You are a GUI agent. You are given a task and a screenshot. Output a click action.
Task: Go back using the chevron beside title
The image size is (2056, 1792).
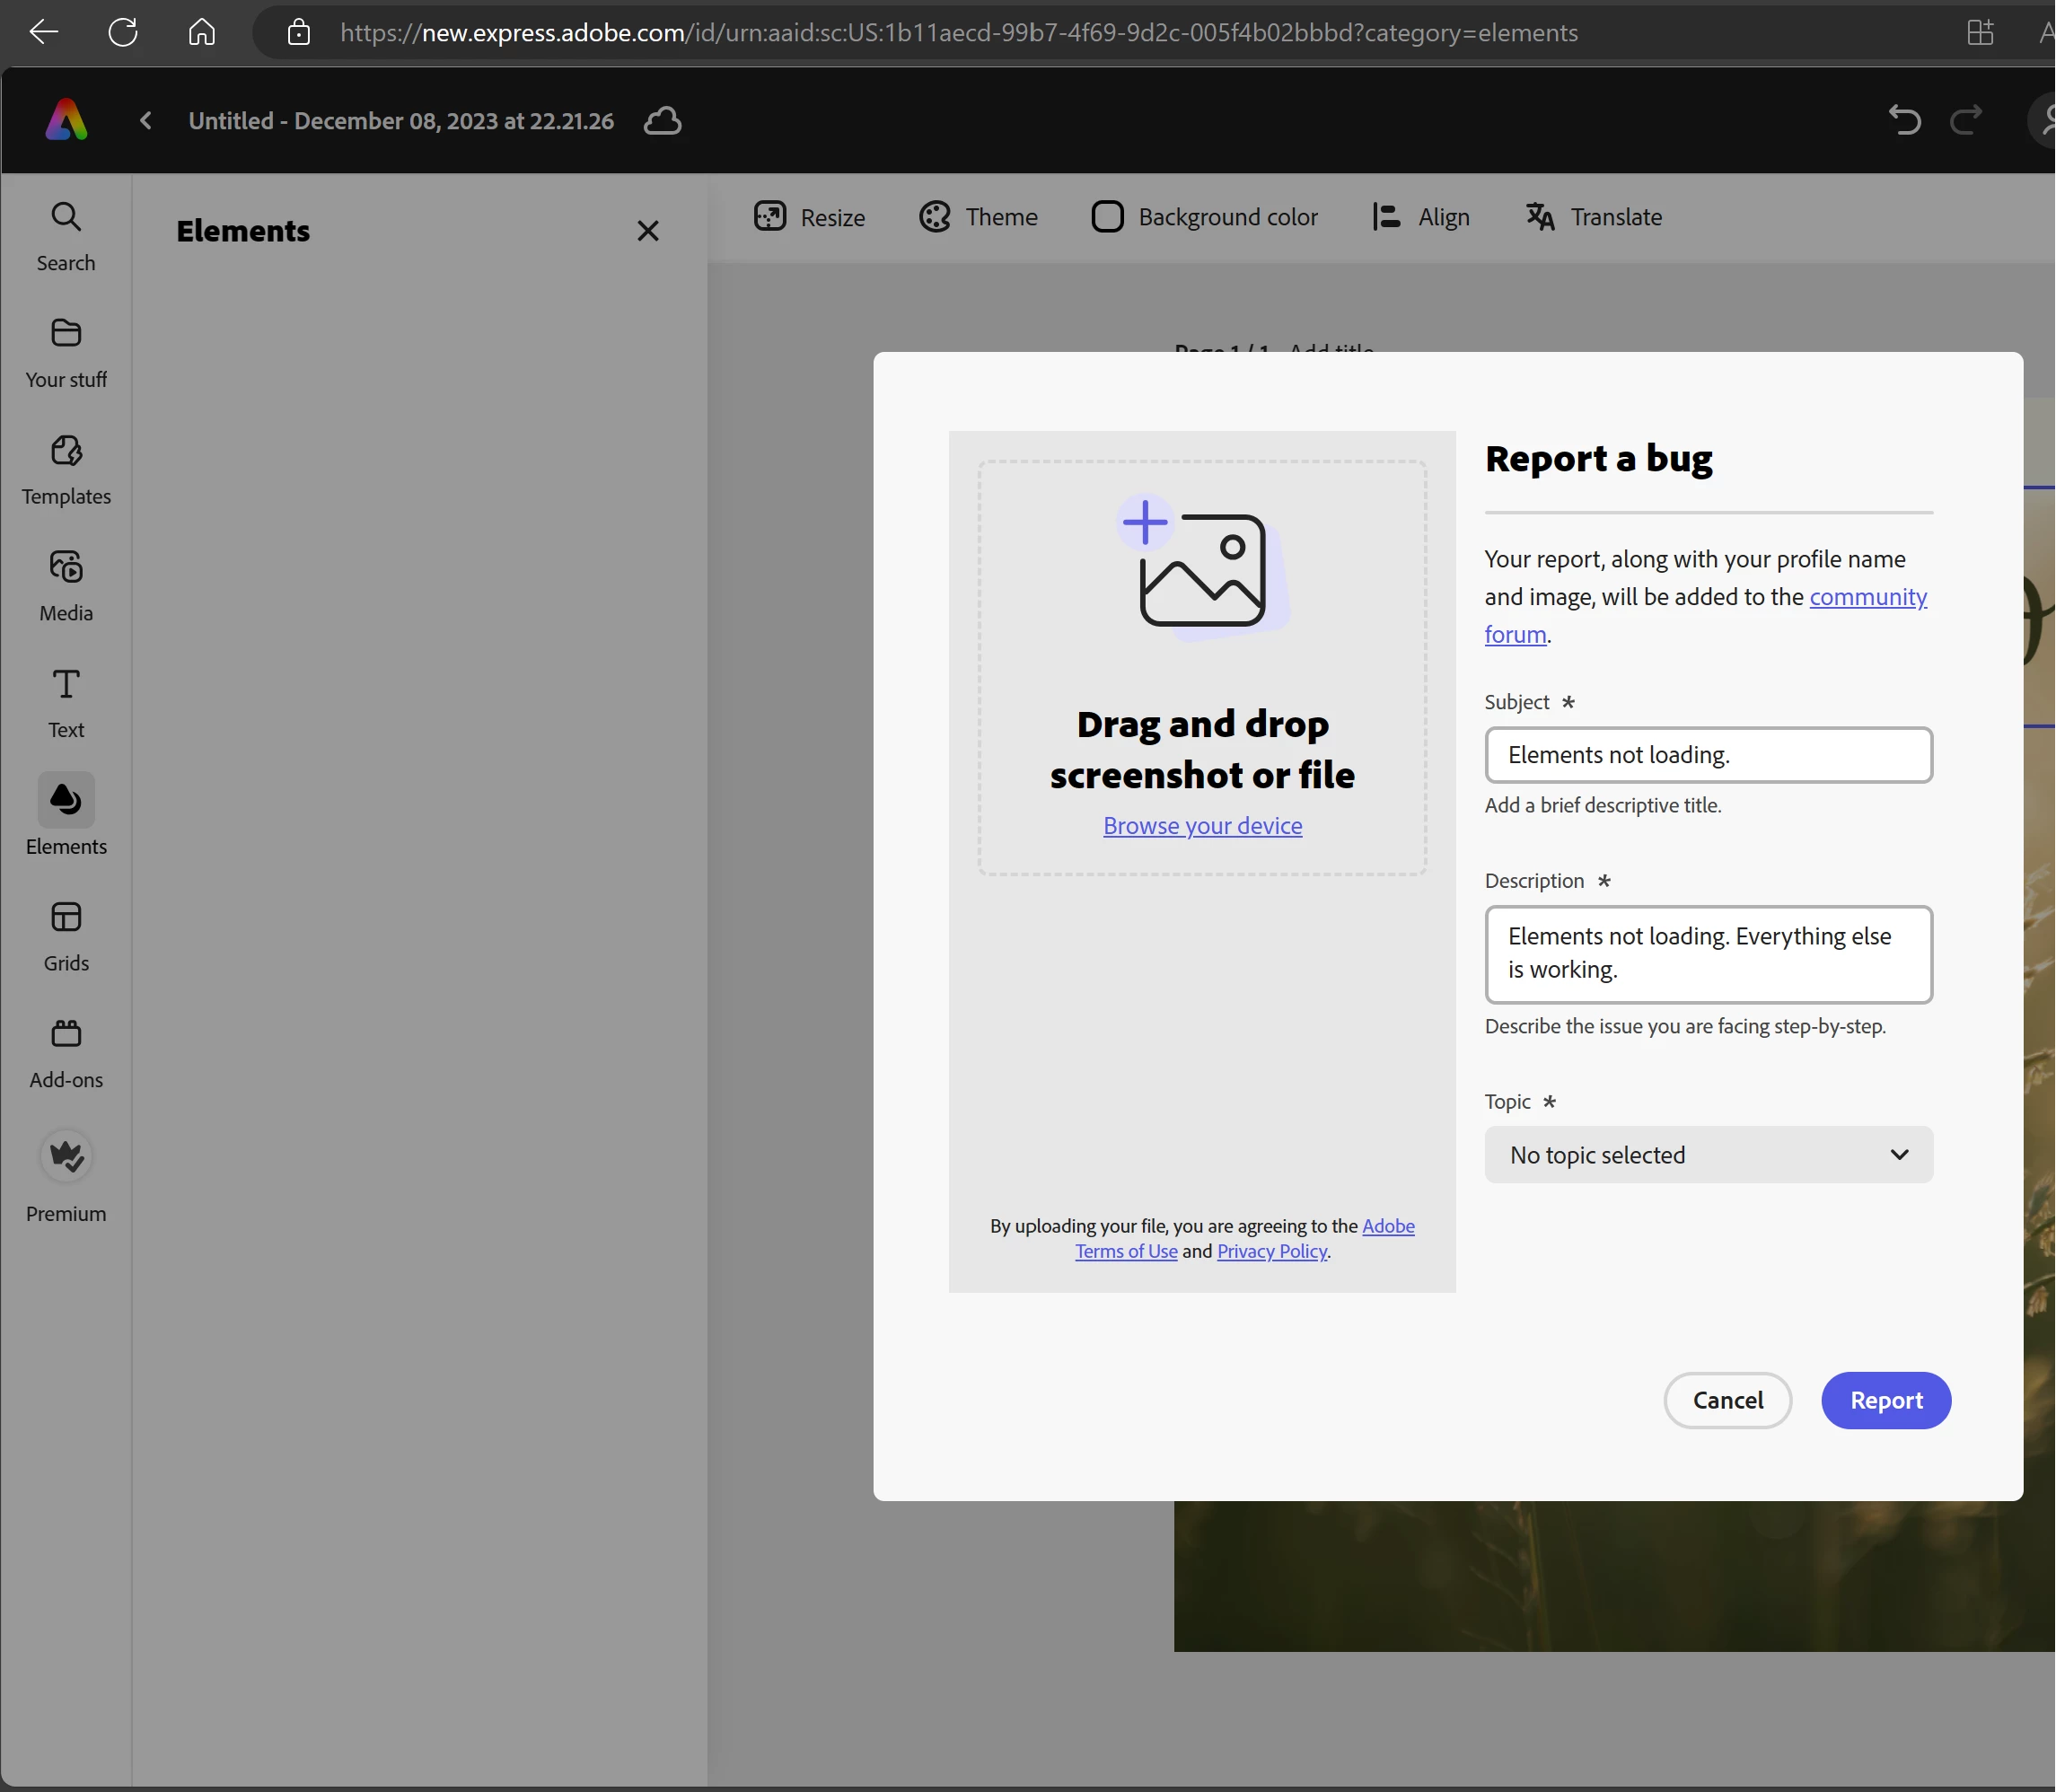pos(146,121)
